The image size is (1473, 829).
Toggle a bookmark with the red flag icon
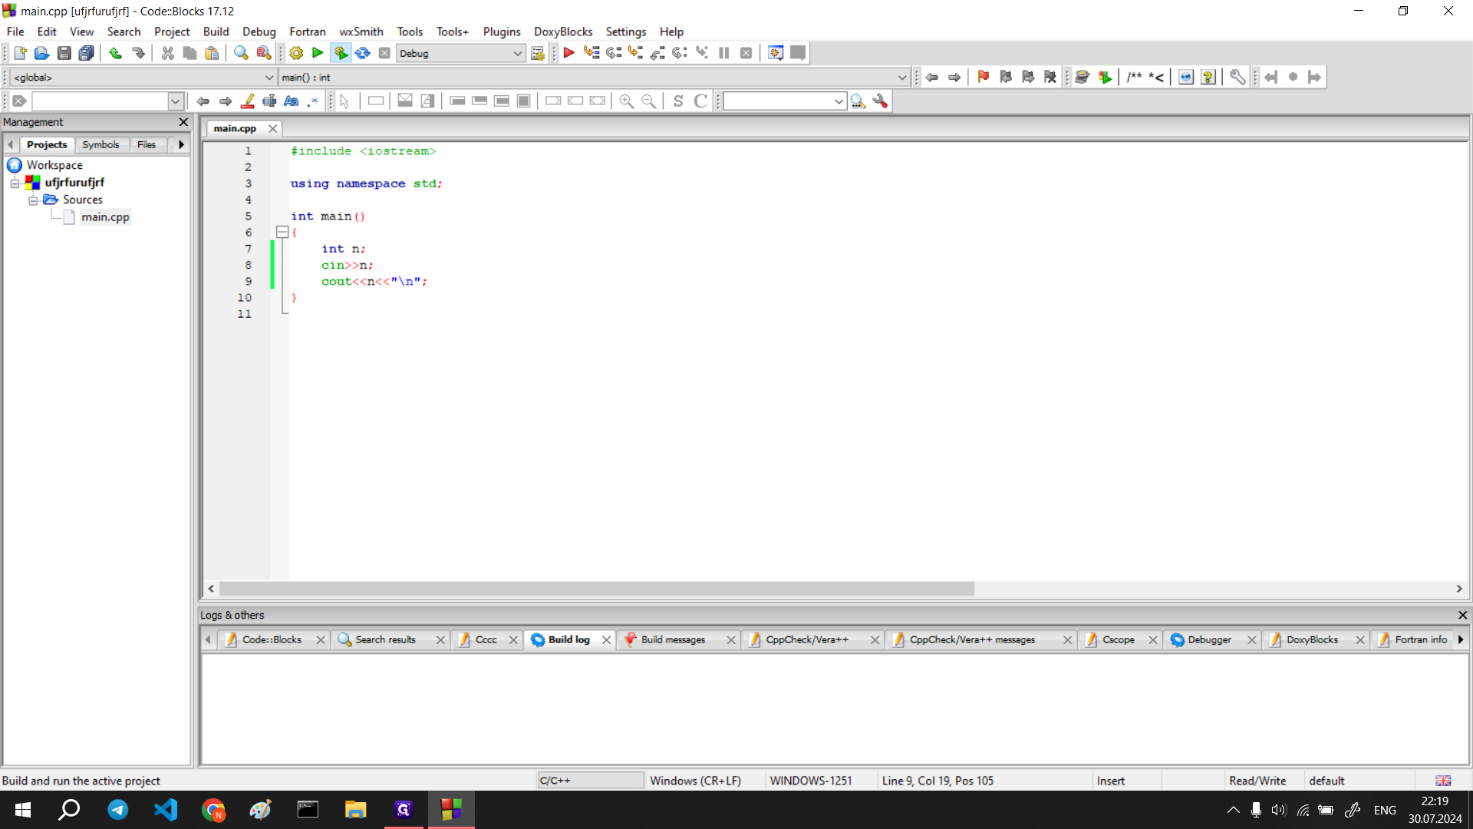(983, 77)
